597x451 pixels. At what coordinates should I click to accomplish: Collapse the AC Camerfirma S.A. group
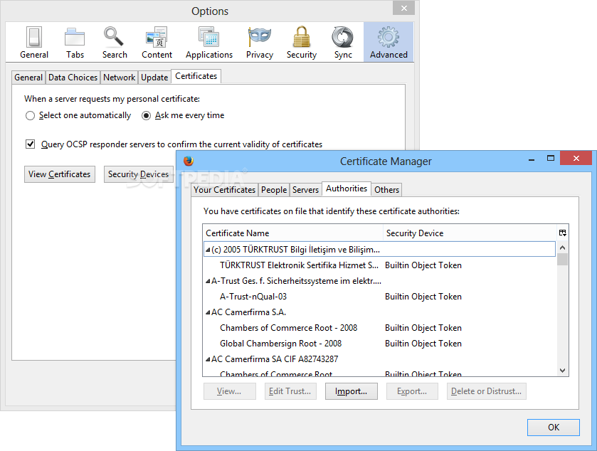[208, 312]
